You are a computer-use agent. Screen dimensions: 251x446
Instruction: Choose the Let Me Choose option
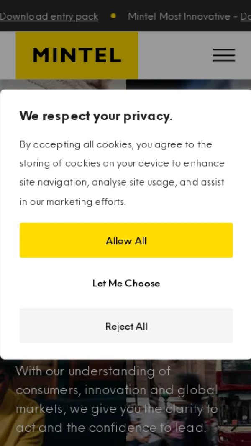(126, 284)
